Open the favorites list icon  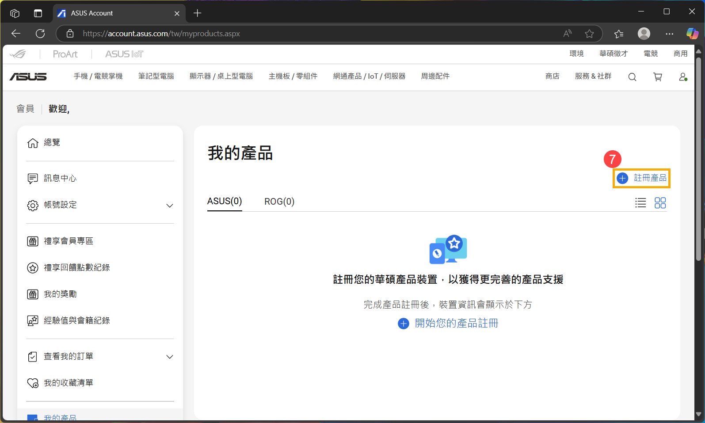tap(619, 34)
